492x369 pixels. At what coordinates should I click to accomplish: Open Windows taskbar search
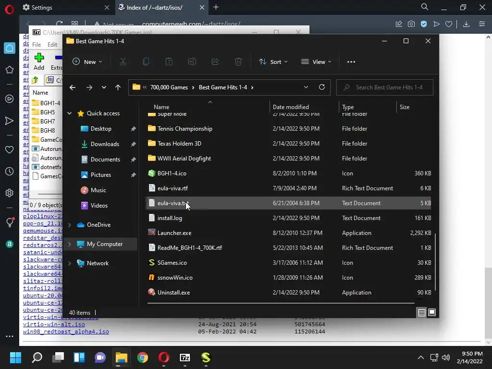pos(37,357)
